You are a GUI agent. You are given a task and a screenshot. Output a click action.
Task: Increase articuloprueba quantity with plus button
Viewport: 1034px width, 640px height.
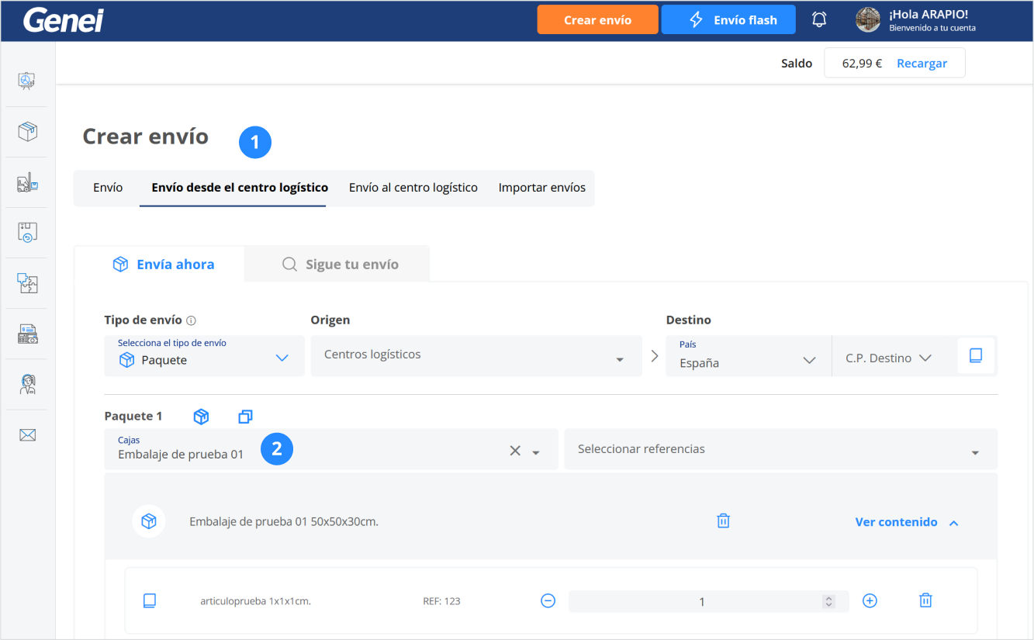[870, 600]
